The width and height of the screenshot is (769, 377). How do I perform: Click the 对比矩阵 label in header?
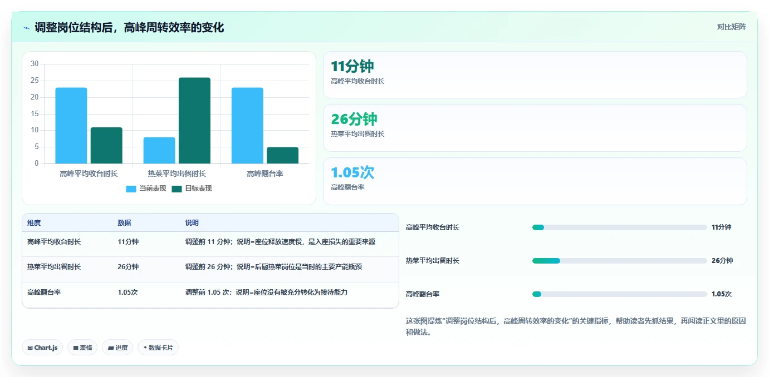(731, 27)
